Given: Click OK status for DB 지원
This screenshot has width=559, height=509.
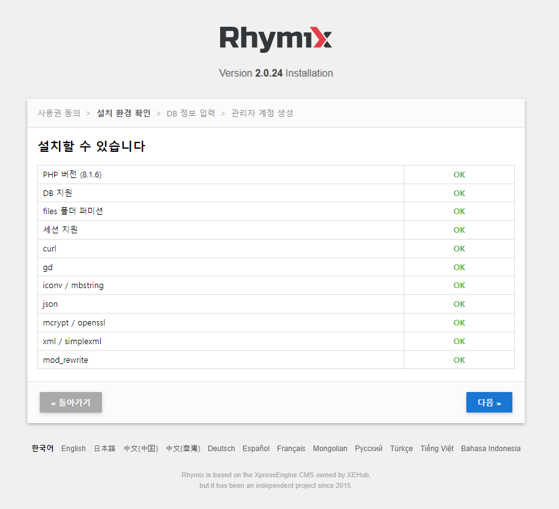Looking at the screenshot, I should 459,193.
